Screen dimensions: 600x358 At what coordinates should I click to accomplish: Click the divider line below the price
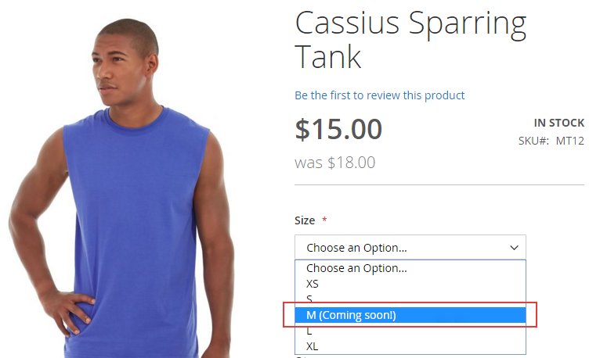click(x=439, y=185)
